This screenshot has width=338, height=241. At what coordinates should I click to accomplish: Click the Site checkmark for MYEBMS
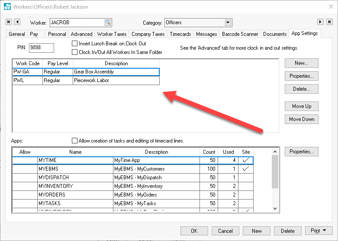(x=246, y=169)
